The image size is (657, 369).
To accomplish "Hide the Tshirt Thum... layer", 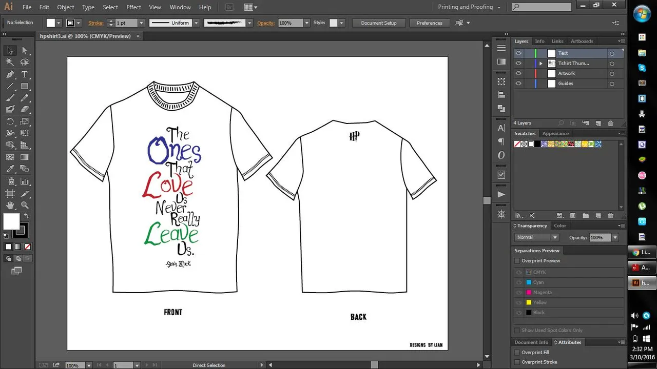I will tap(518, 64).
